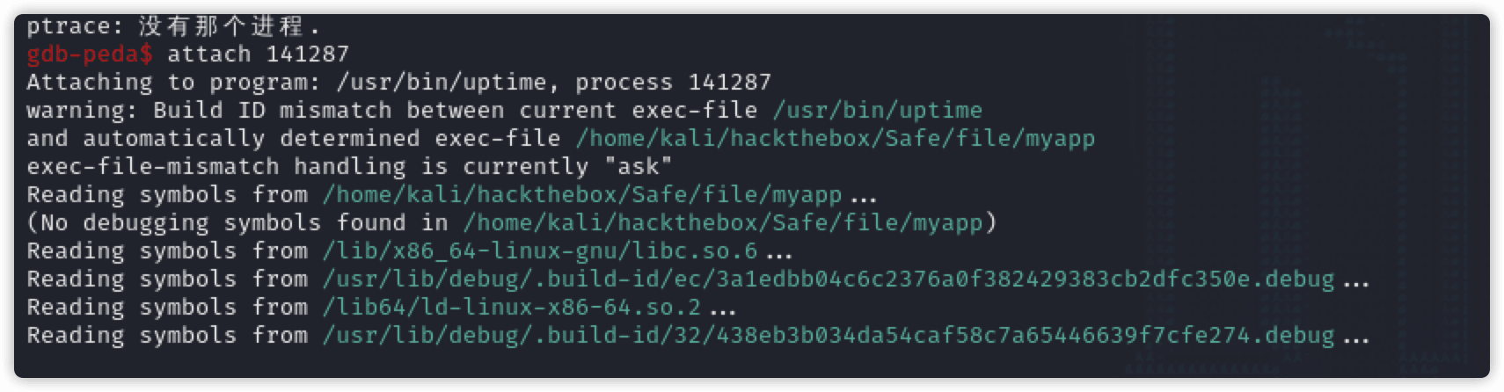Open the build-id/32 debug file path
The image size is (1504, 392).
point(828,336)
